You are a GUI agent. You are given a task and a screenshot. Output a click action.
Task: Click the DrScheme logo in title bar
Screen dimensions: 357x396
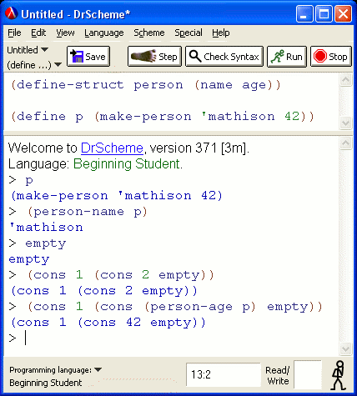(12, 13)
